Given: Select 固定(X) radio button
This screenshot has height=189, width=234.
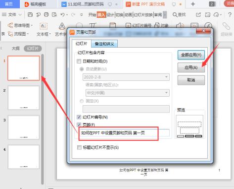Looking at the screenshot, I should pos(82,101).
